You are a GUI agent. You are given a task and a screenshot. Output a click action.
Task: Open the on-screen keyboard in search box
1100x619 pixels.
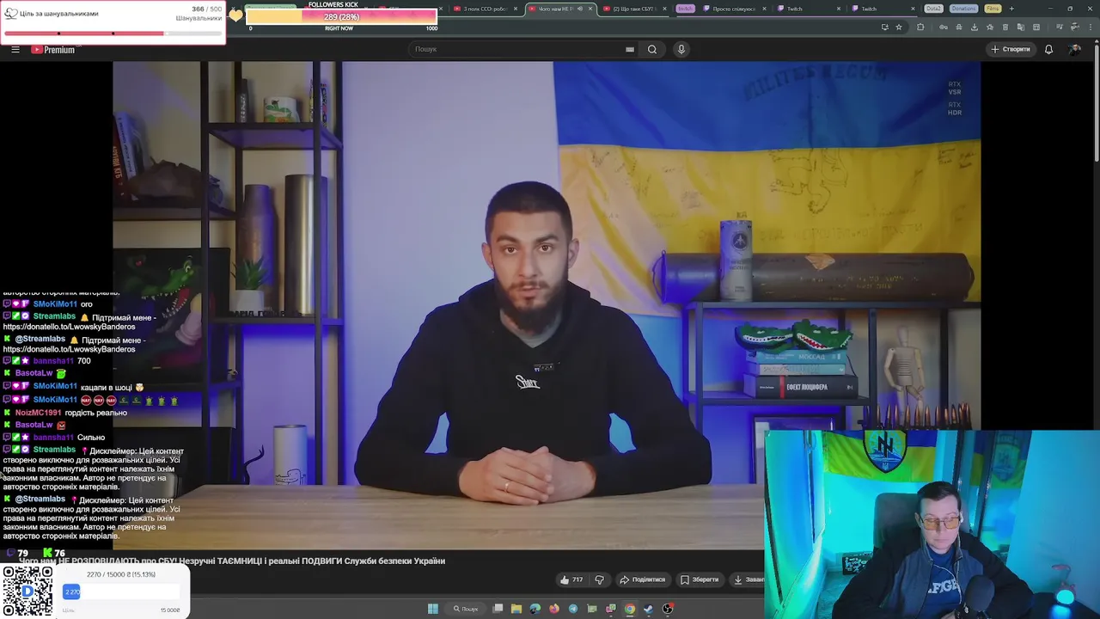point(630,49)
